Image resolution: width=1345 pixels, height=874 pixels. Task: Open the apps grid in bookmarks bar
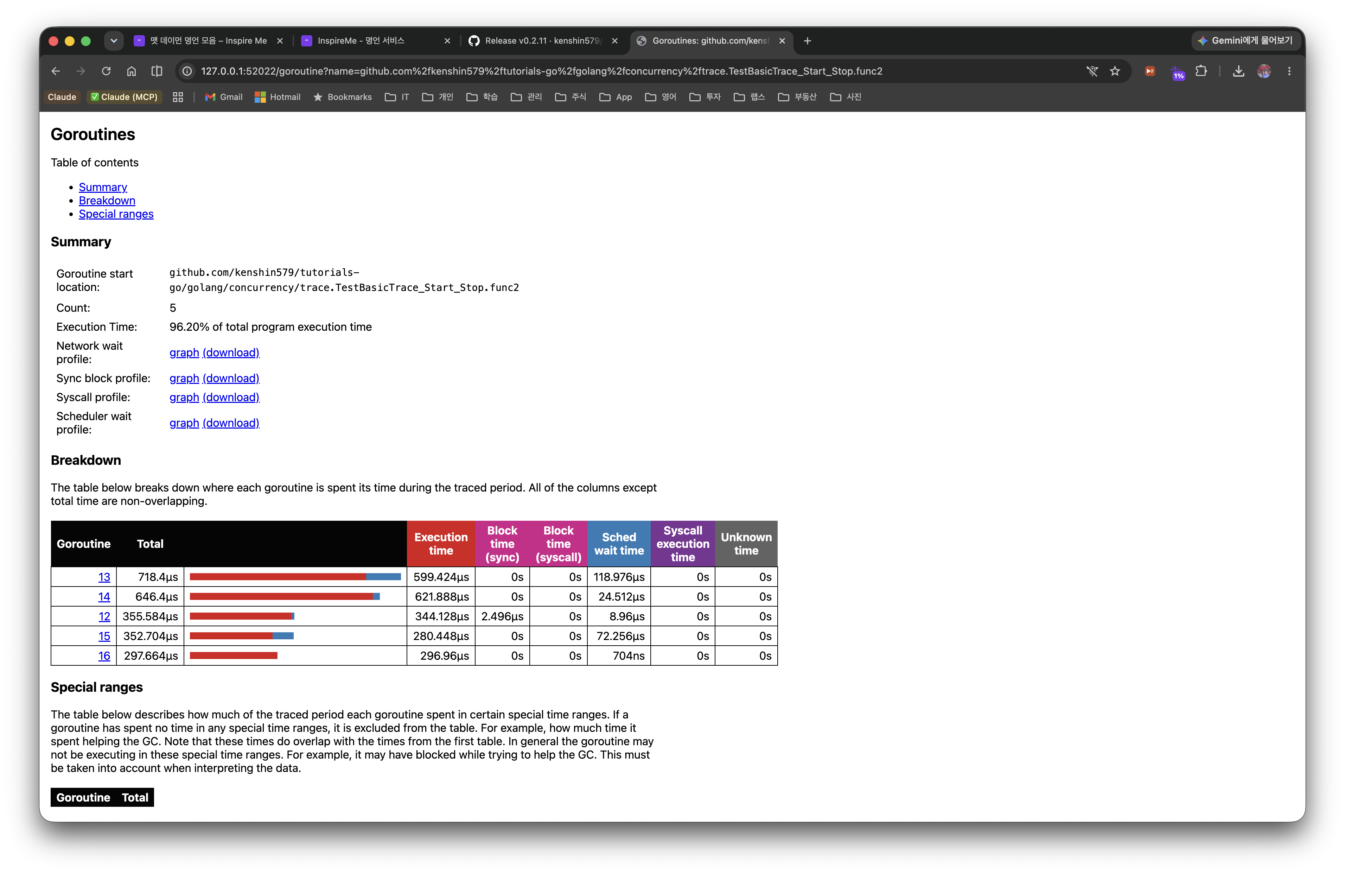(x=178, y=97)
